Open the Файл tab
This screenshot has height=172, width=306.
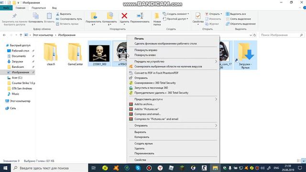click(6, 8)
